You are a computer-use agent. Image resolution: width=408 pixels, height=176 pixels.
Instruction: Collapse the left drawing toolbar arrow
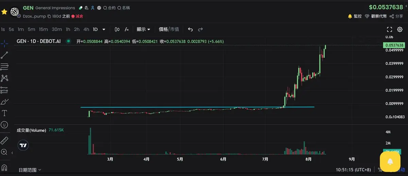(13, 153)
